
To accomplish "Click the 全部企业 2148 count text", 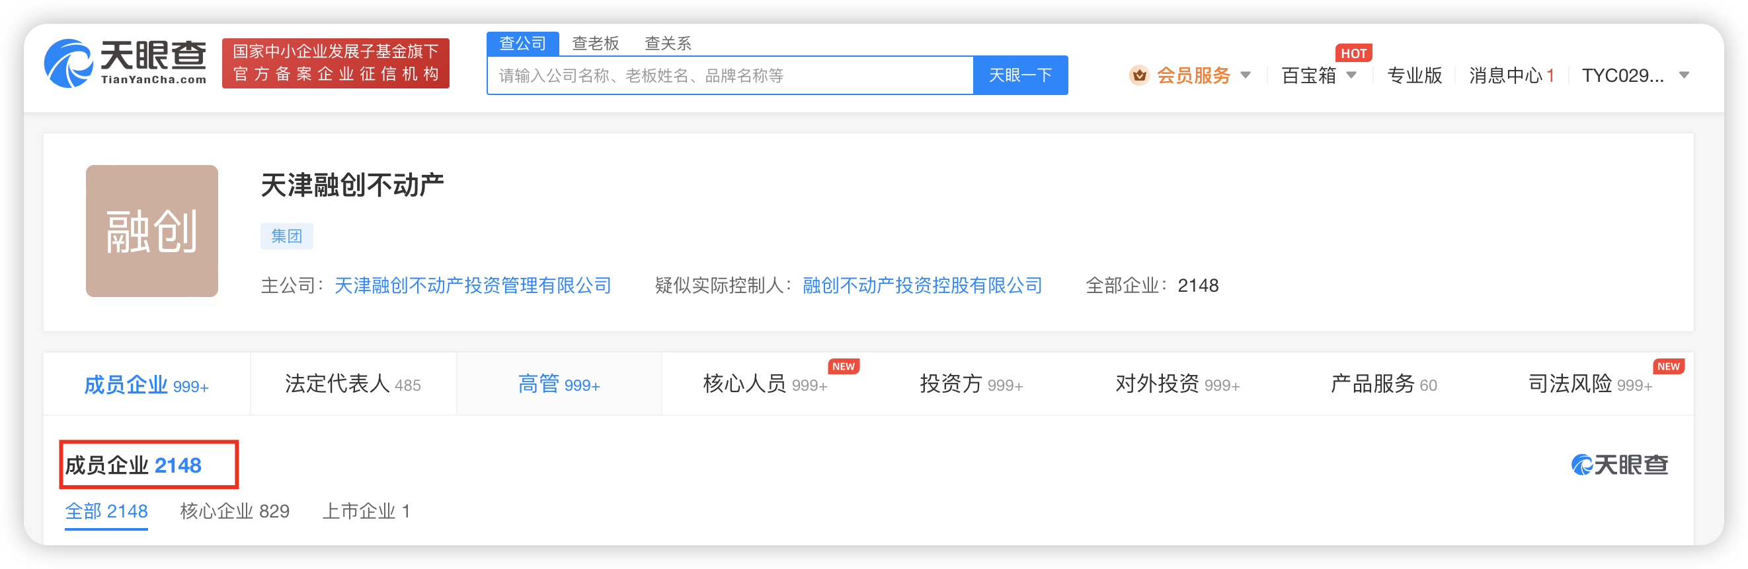I will tap(1152, 286).
